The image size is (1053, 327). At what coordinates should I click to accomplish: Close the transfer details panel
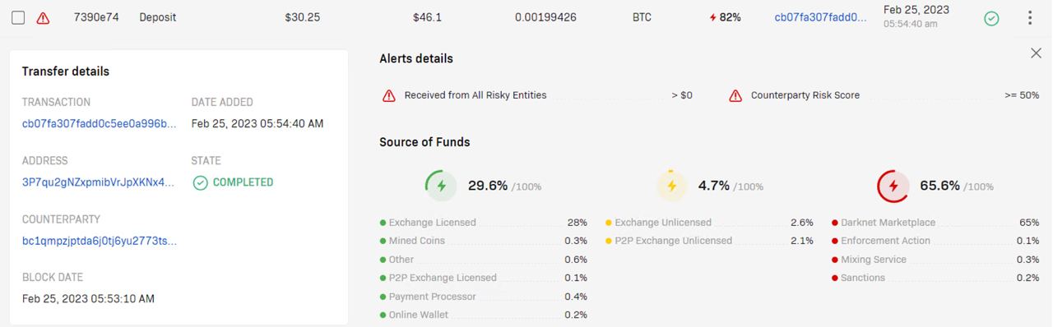(x=1036, y=53)
